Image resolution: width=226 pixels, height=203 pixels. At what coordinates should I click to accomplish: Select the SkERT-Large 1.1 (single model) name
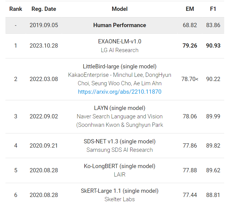click(120, 191)
